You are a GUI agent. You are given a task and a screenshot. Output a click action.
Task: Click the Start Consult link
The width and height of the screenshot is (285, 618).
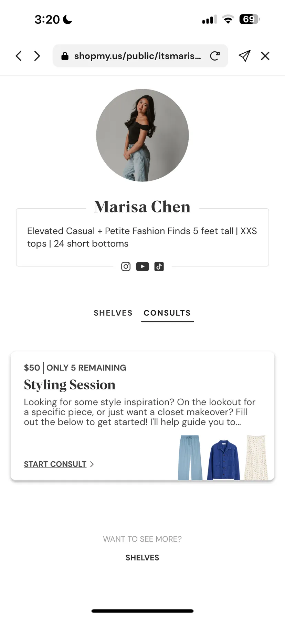pos(55,464)
